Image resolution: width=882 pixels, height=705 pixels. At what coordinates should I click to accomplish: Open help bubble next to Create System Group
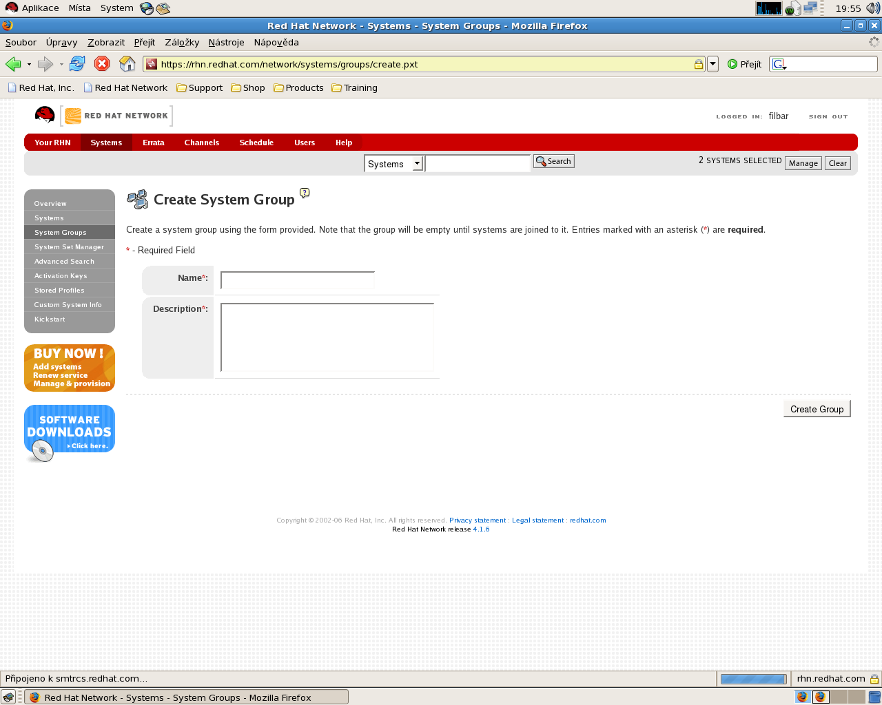(x=305, y=193)
